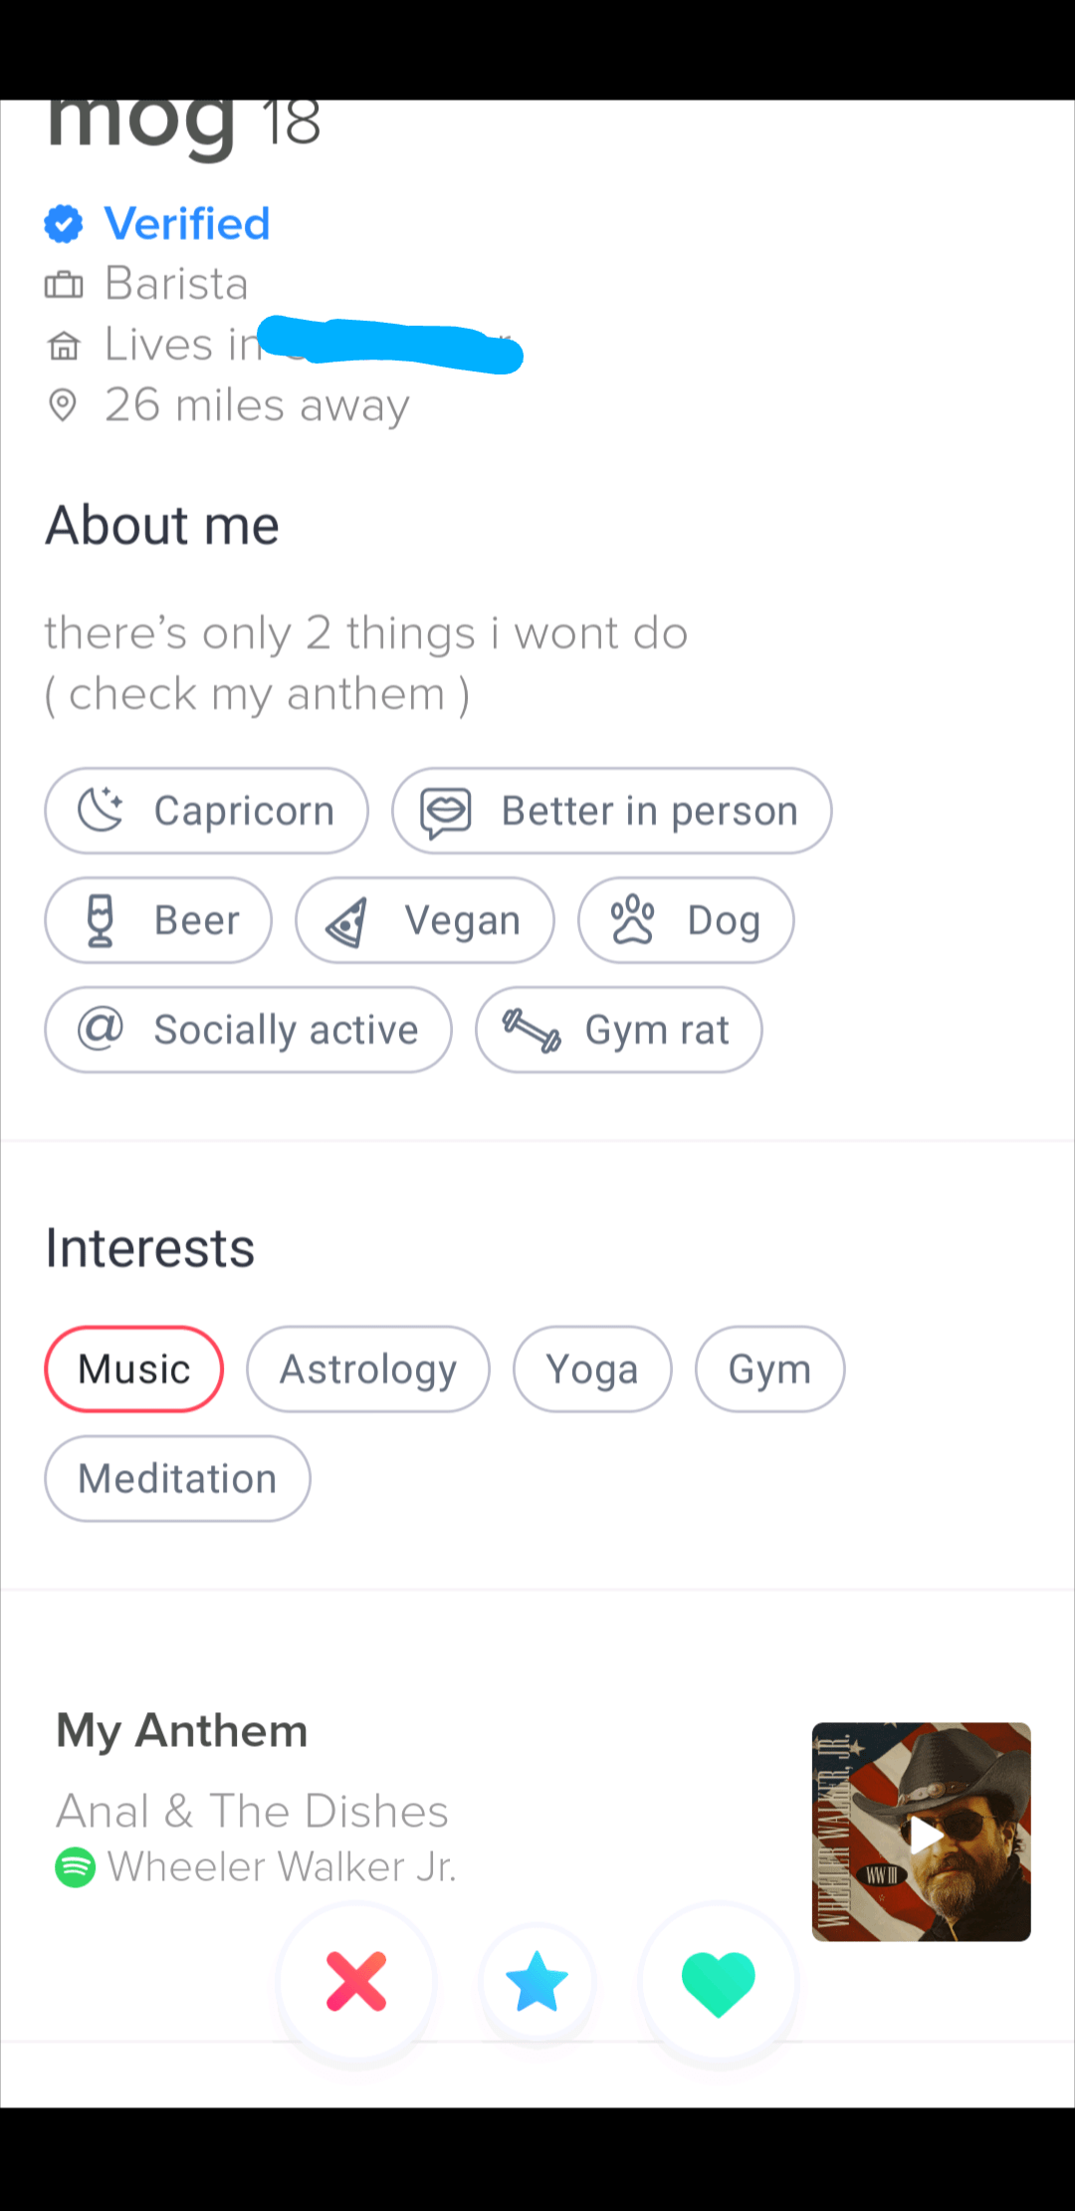Tap the blue Verified badge icon
The image size is (1075, 2211).
click(x=64, y=223)
